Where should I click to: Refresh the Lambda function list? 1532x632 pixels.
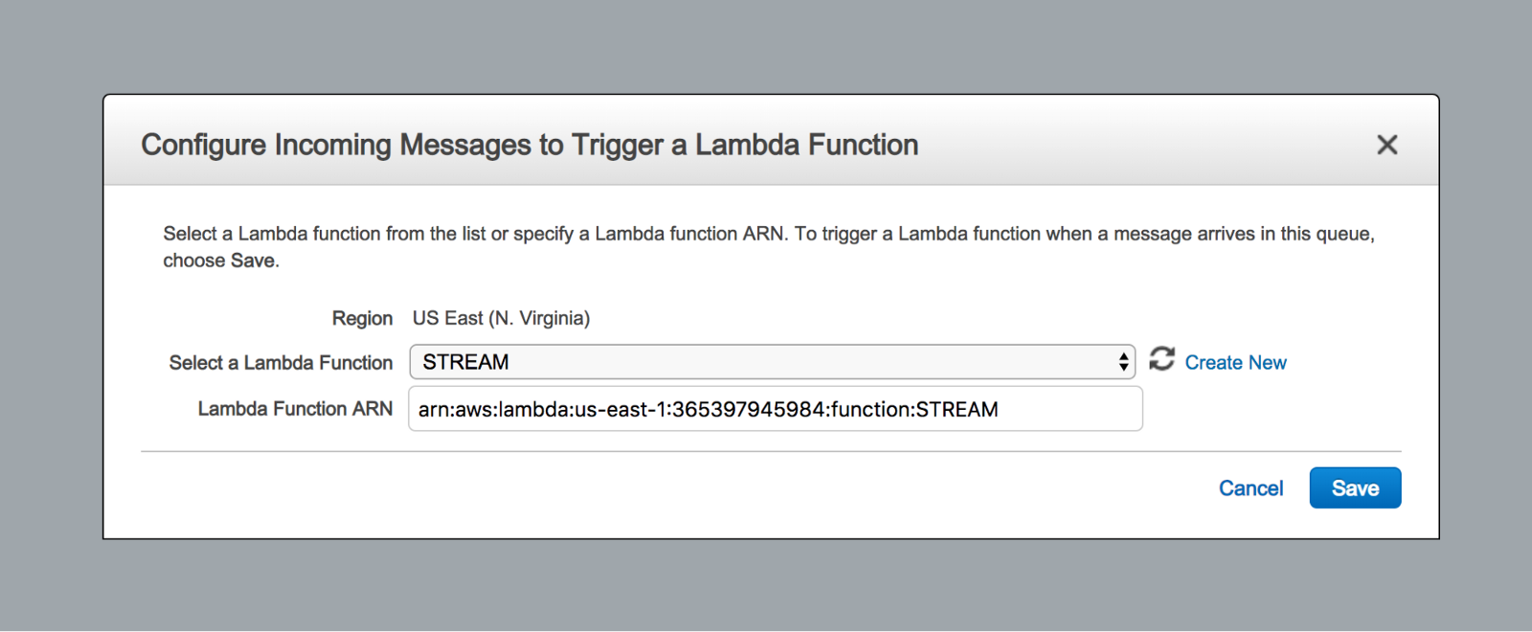pos(1161,359)
